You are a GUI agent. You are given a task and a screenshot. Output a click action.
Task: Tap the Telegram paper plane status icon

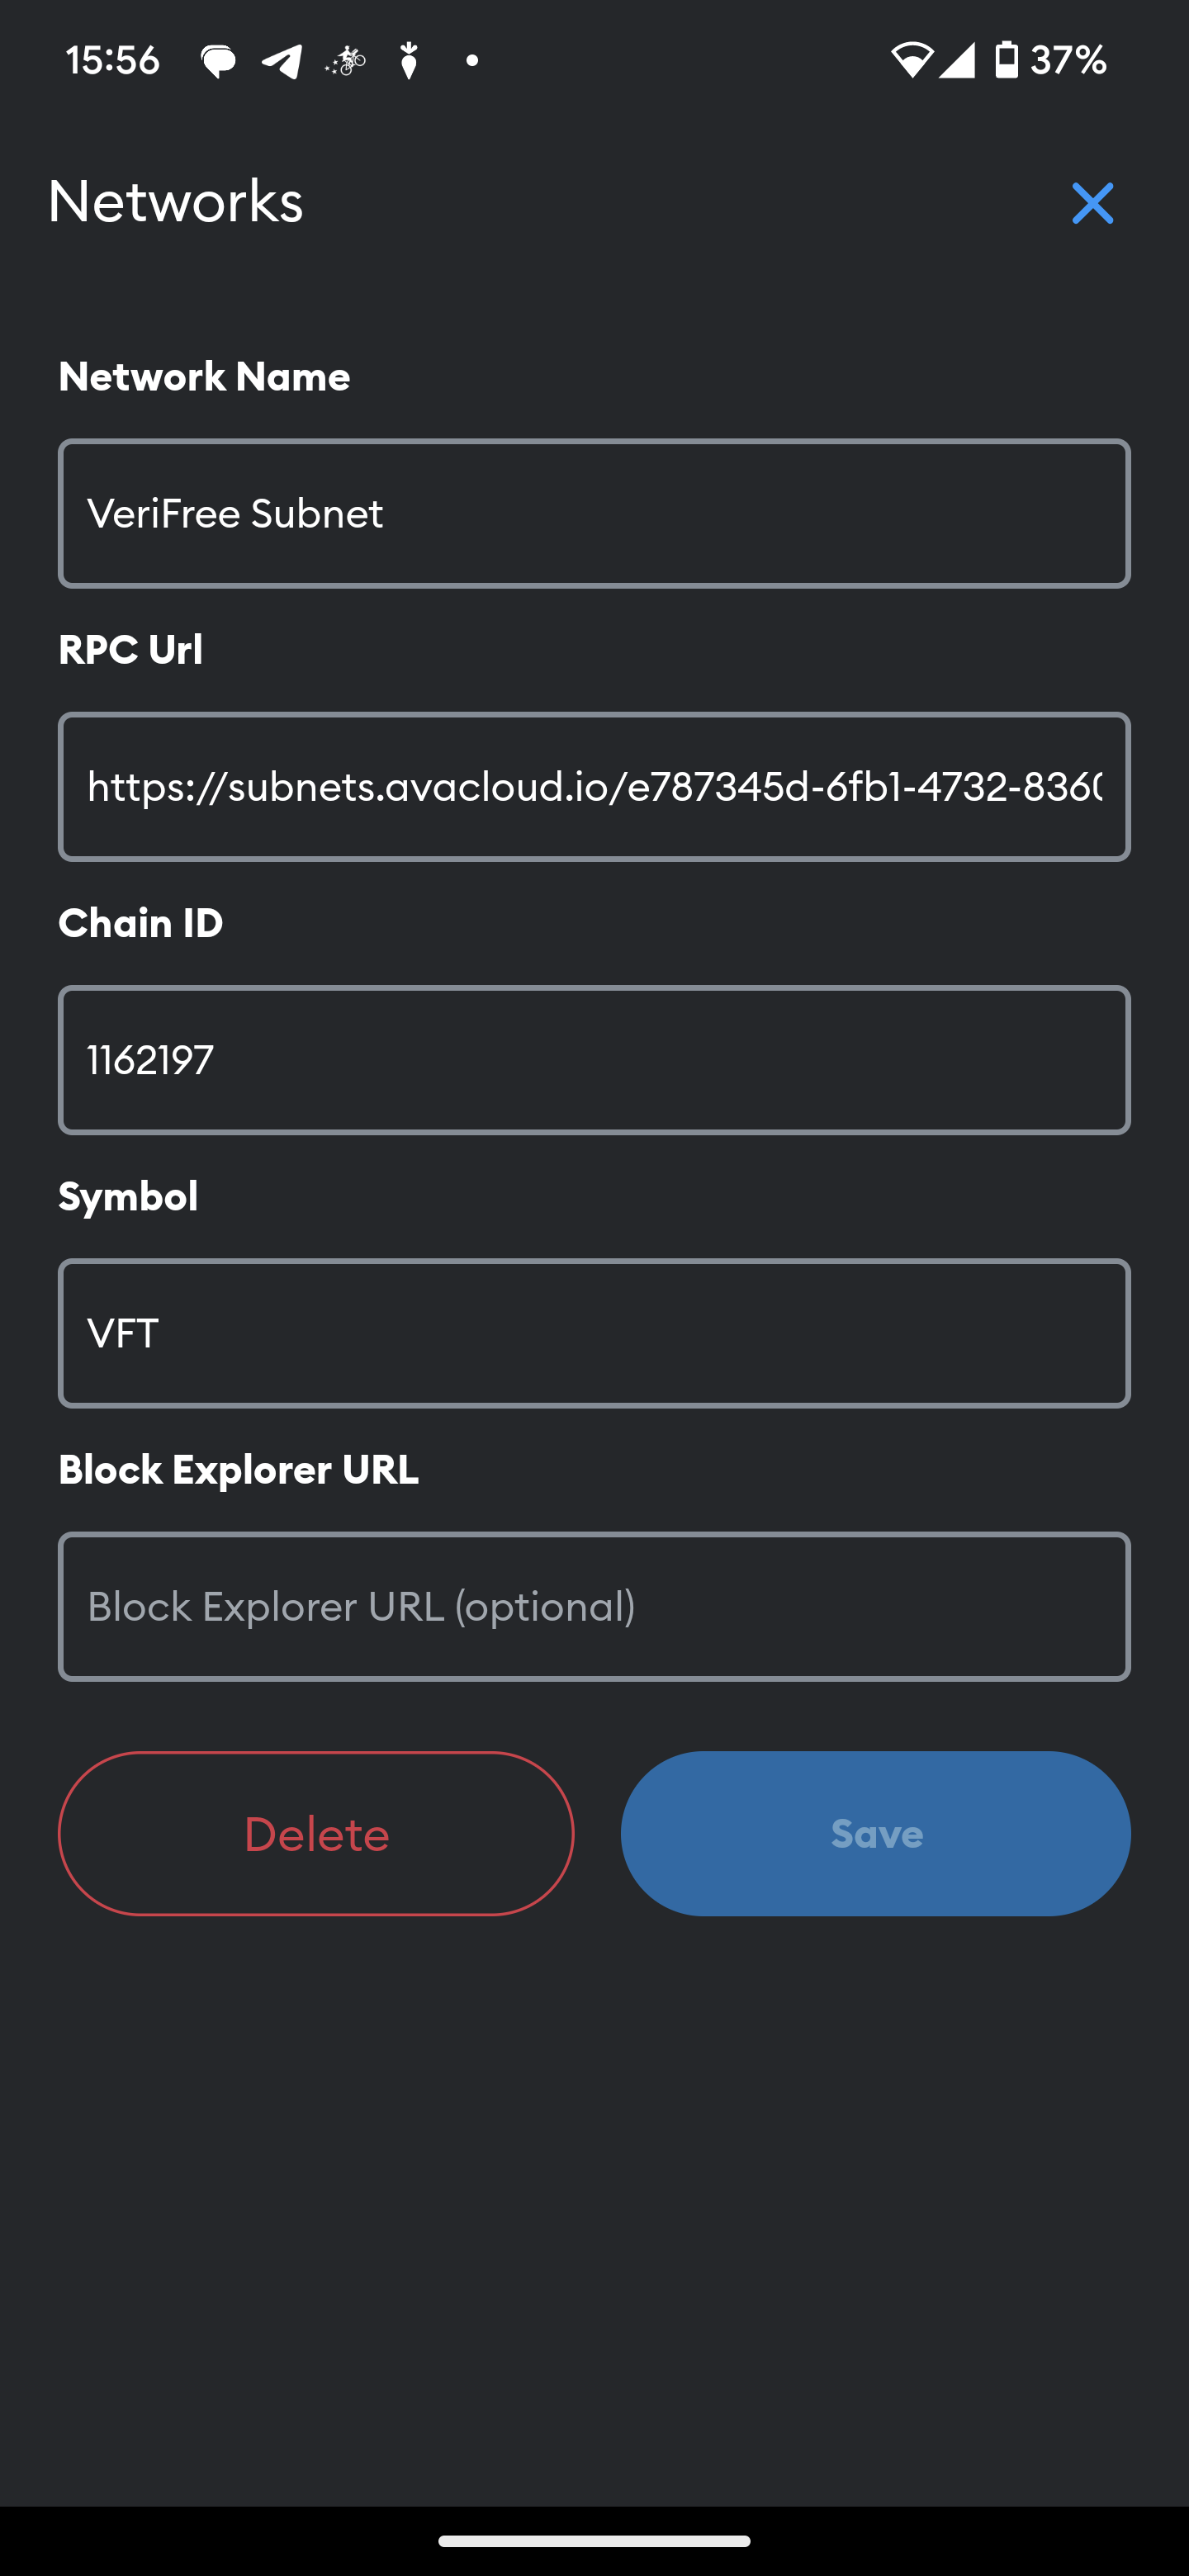[x=282, y=62]
